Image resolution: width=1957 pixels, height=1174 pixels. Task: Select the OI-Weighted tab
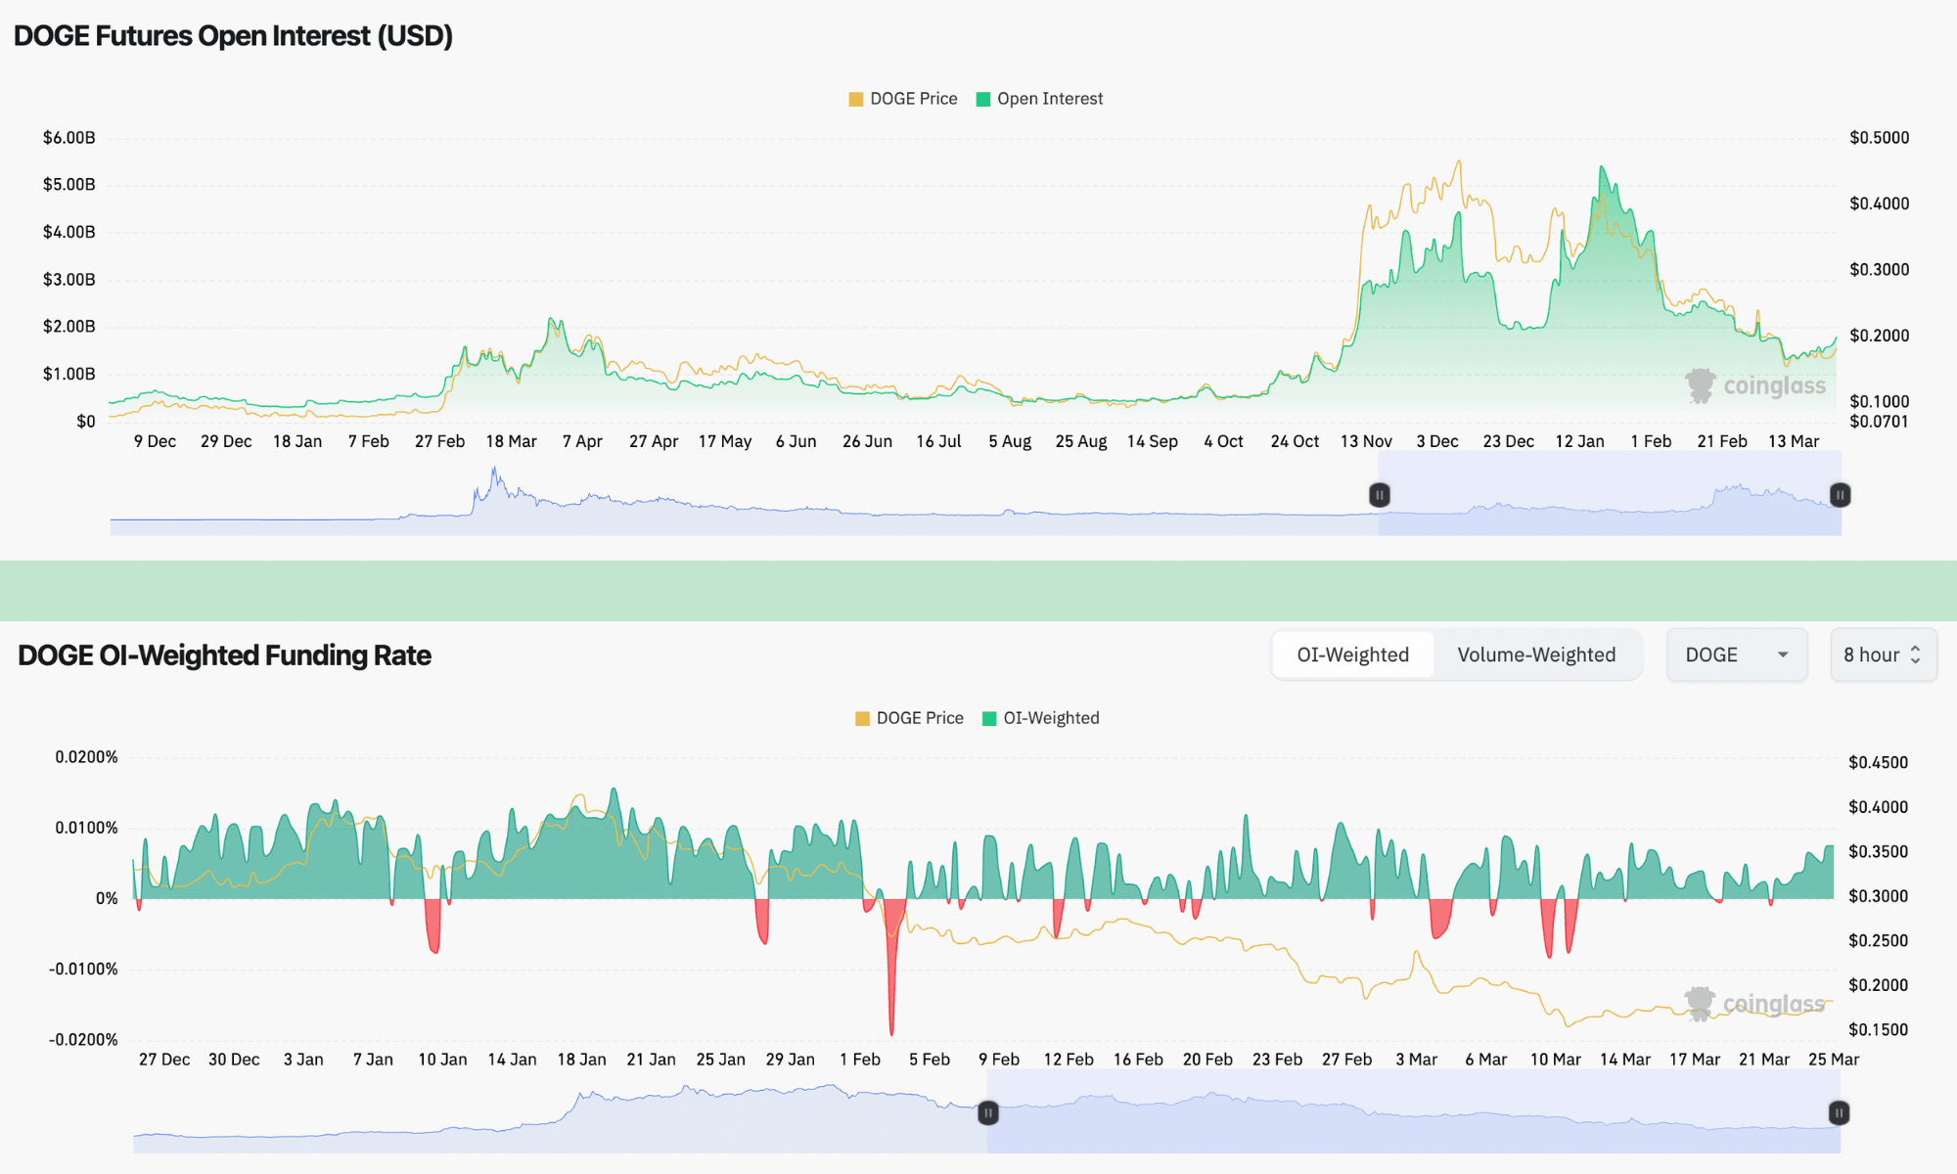(x=1352, y=655)
